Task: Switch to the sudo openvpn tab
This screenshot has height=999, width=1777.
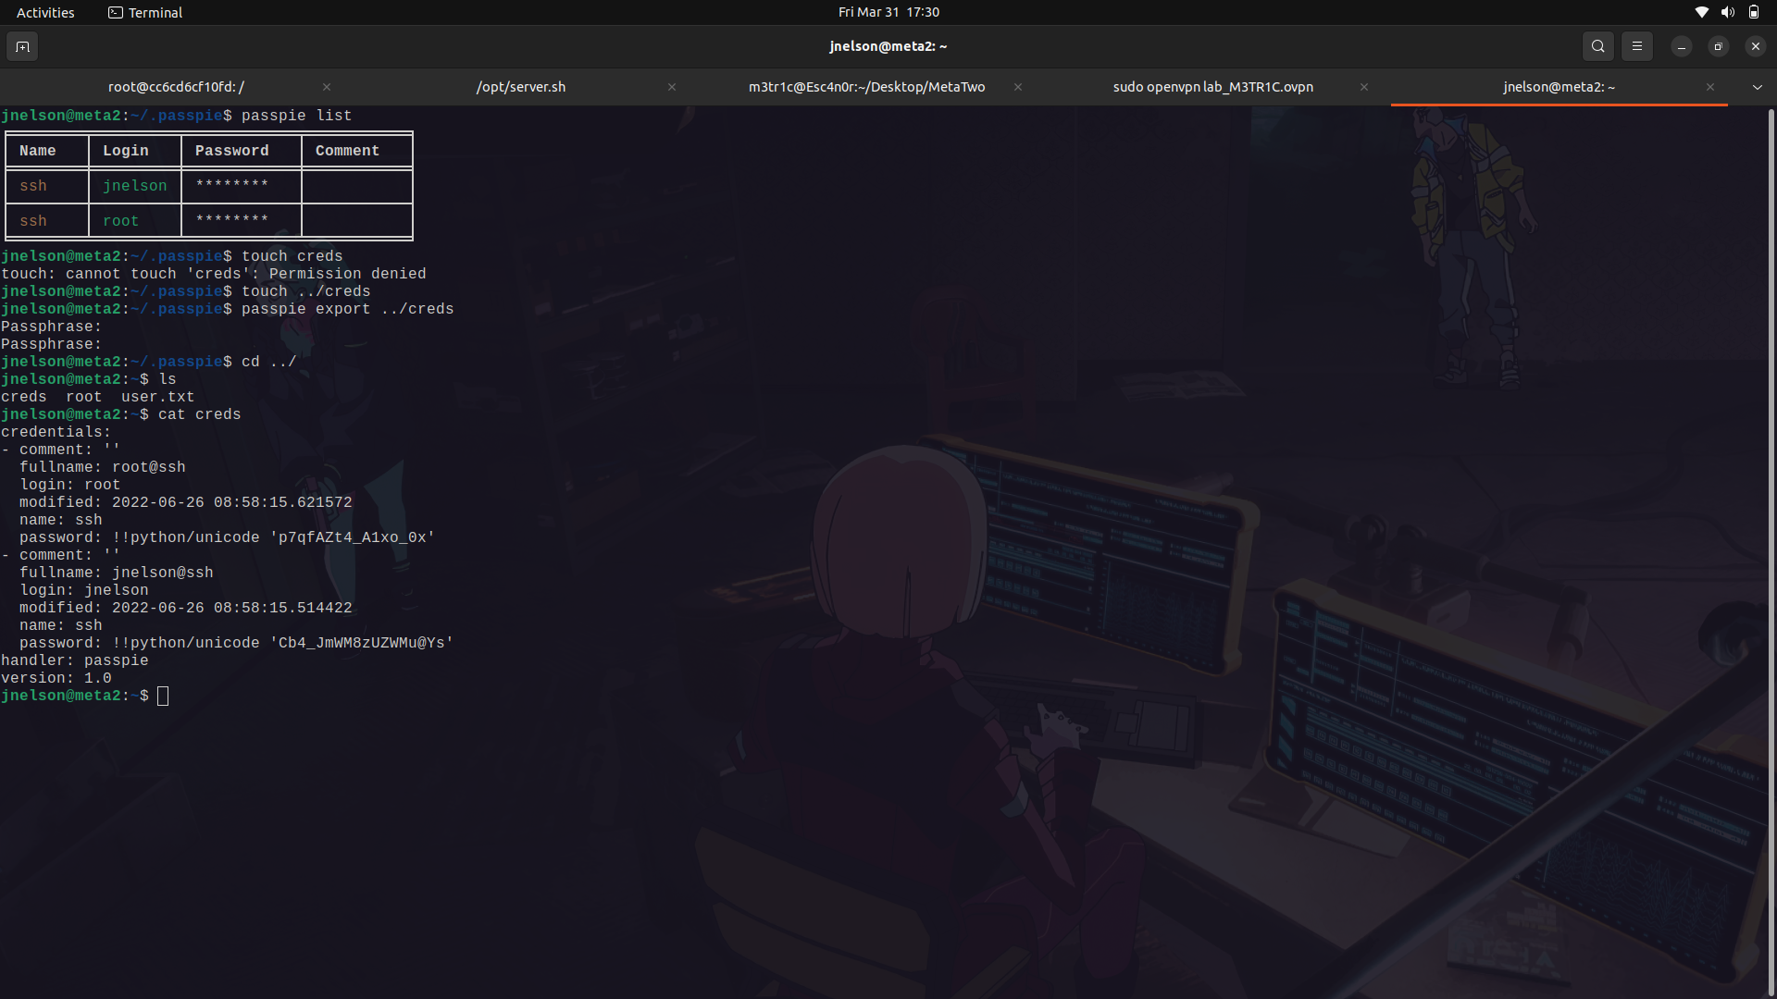Action: [1212, 86]
